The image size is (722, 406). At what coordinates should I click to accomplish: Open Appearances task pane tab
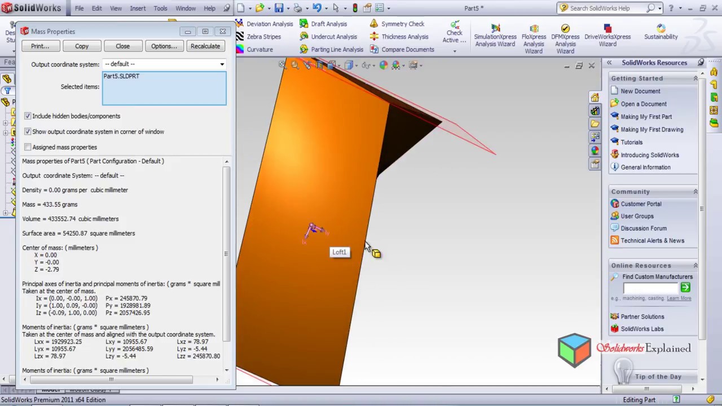coord(595,151)
